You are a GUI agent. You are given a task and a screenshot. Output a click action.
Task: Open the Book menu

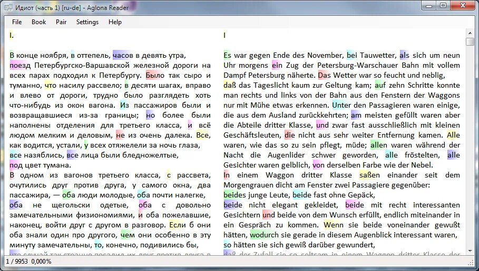pos(39,22)
